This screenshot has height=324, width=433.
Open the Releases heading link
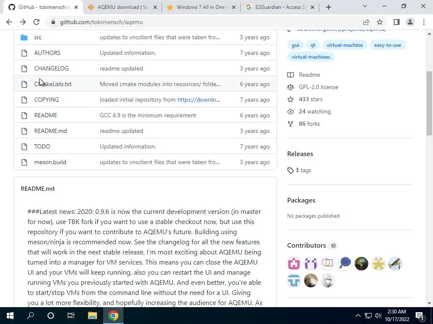pos(300,154)
